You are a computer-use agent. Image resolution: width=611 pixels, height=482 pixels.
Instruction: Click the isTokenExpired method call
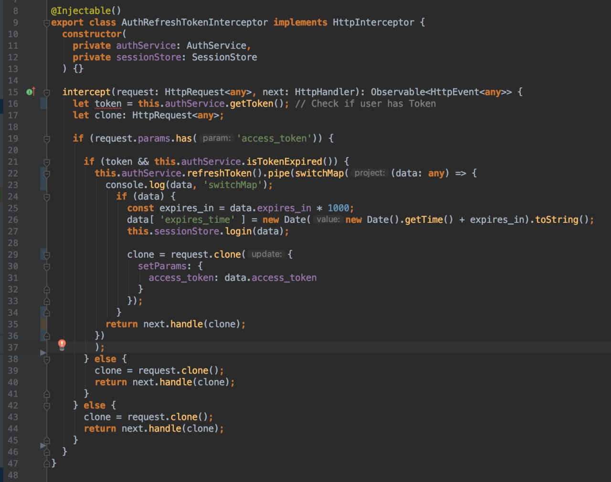coord(284,162)
